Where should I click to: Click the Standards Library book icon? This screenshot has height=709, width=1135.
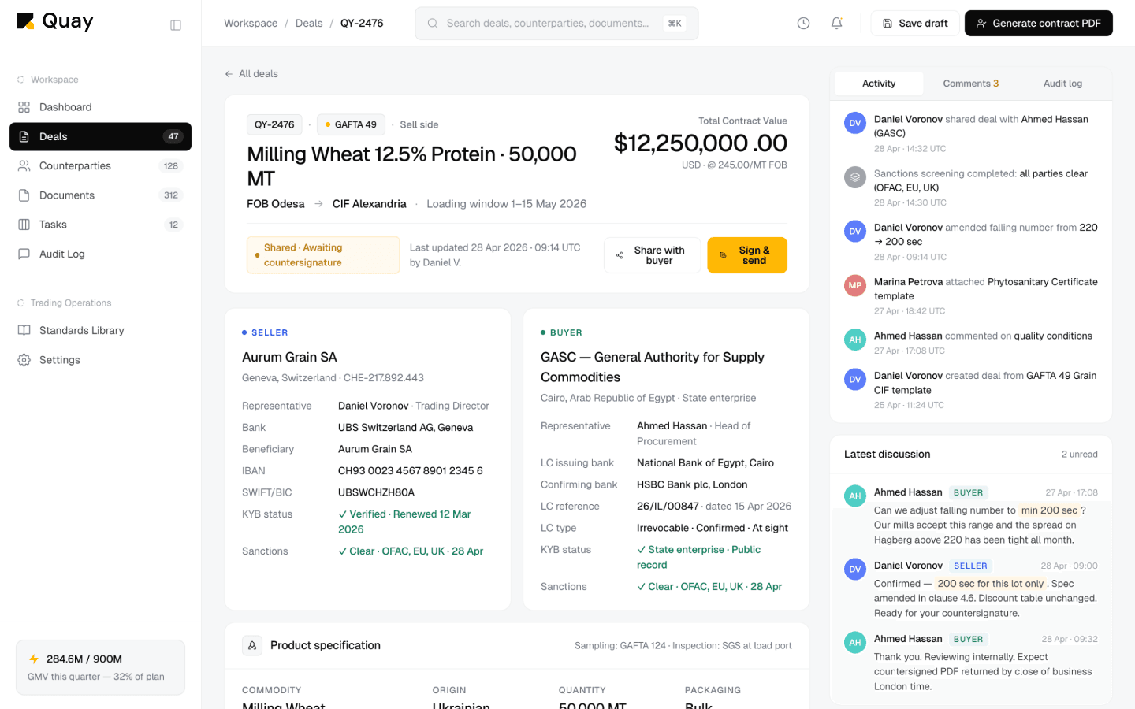click(24, 331)
